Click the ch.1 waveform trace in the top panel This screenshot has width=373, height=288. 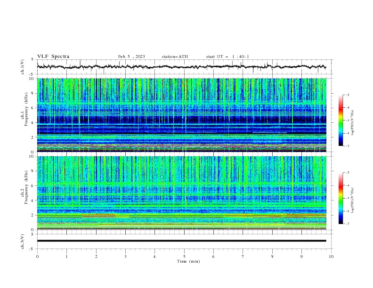click(181, 67)
